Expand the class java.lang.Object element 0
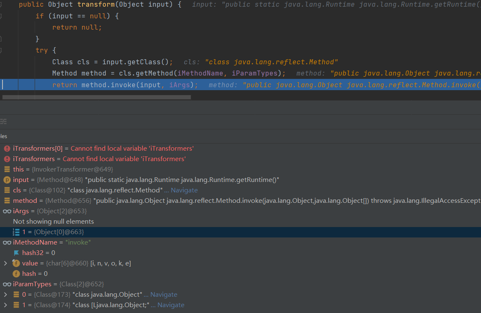This screenshot has width=481, height=313. (x=5, y=295)
